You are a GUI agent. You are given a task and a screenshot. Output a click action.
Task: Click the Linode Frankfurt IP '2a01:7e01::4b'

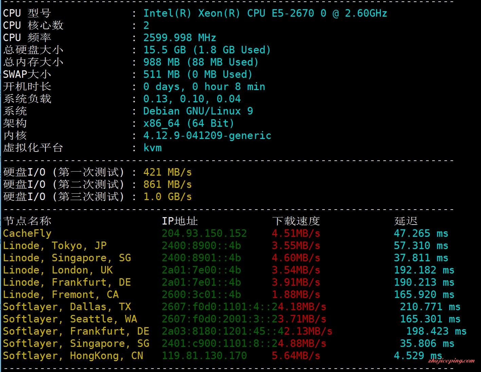pos(201,282)
